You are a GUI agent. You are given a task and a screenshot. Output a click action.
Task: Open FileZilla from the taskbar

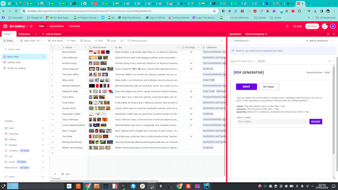(x=188, y=186)
